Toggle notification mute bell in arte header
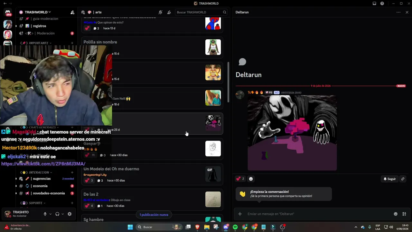This screenshot has height=232, width=412. point(160,12)
